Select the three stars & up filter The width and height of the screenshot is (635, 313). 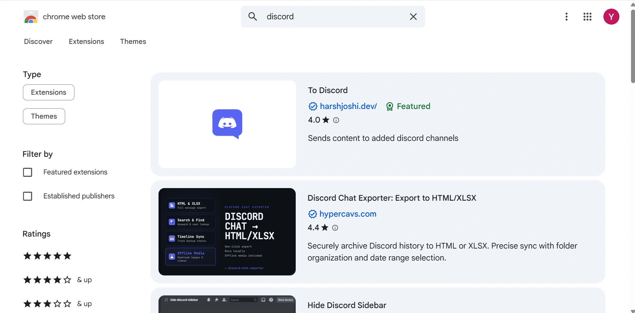point(57,304)
